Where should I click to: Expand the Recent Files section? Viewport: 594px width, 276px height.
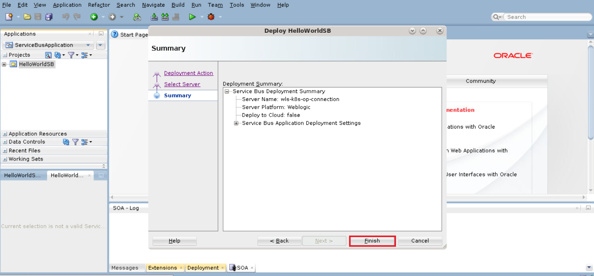pyautogui.click(x=5, y=151)
